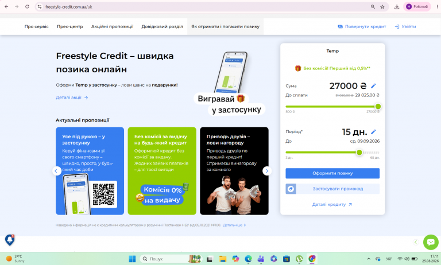The image size is (441, 265).
Task: Show previous offer with left carousel arrow
Action: 56,171
